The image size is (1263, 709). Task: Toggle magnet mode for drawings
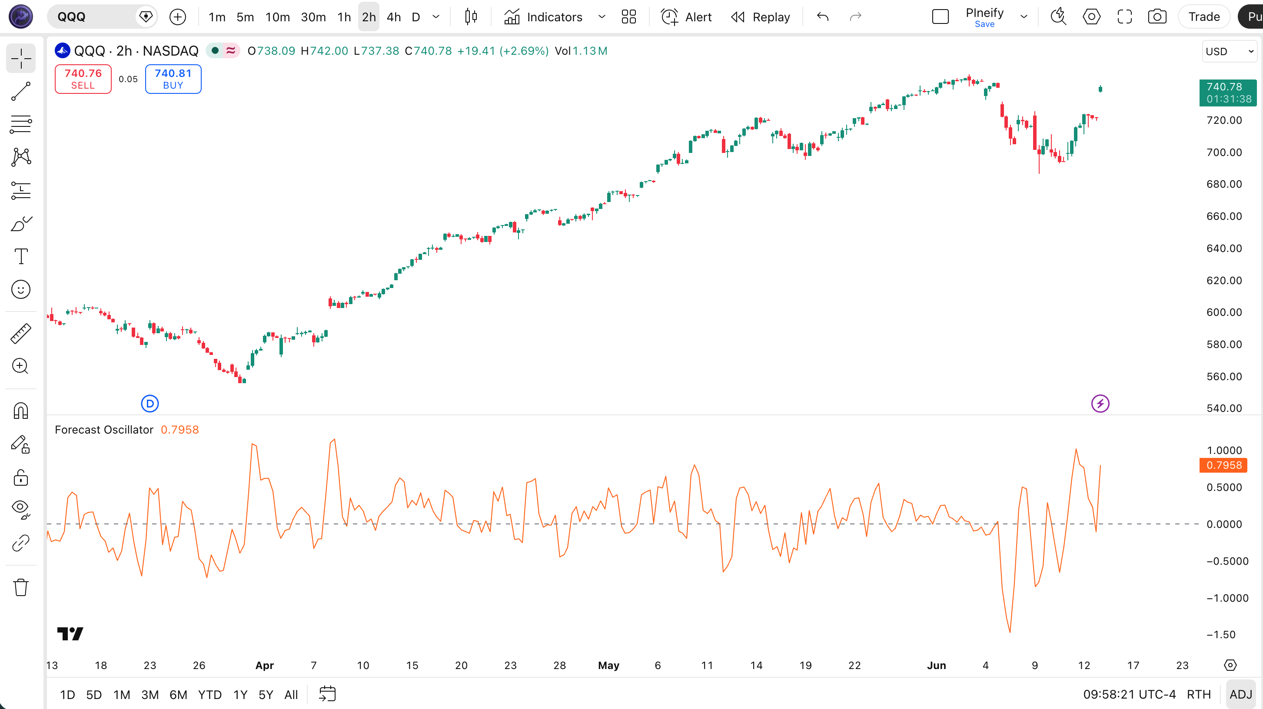point(21,411)
